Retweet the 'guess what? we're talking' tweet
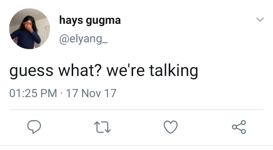This screenshot has height=150, width=273. [102, 127]
